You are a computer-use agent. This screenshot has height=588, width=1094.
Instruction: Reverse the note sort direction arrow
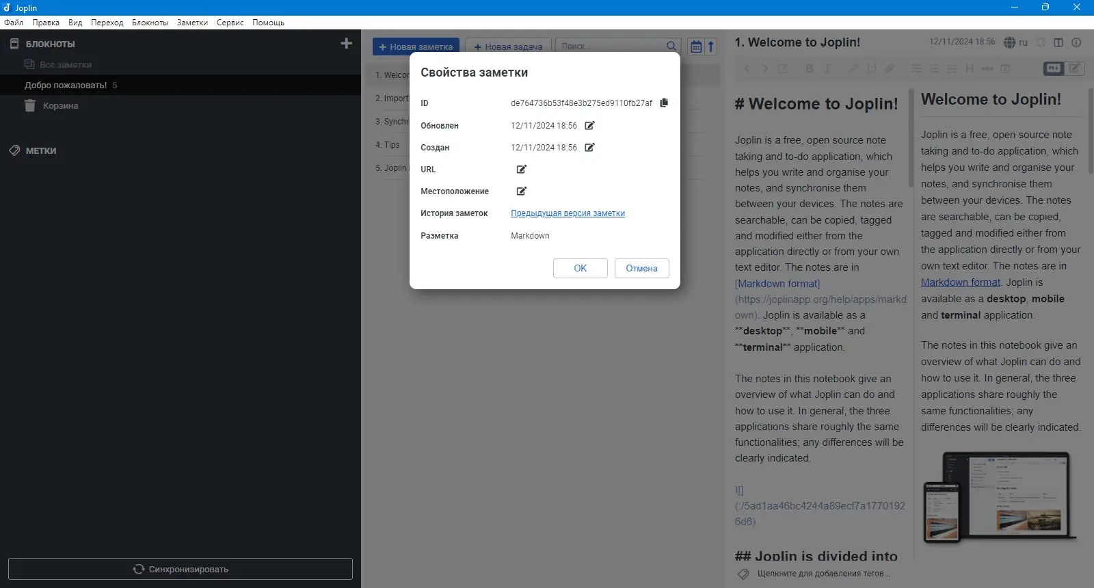pyautogui.click(x=711, y=46)
